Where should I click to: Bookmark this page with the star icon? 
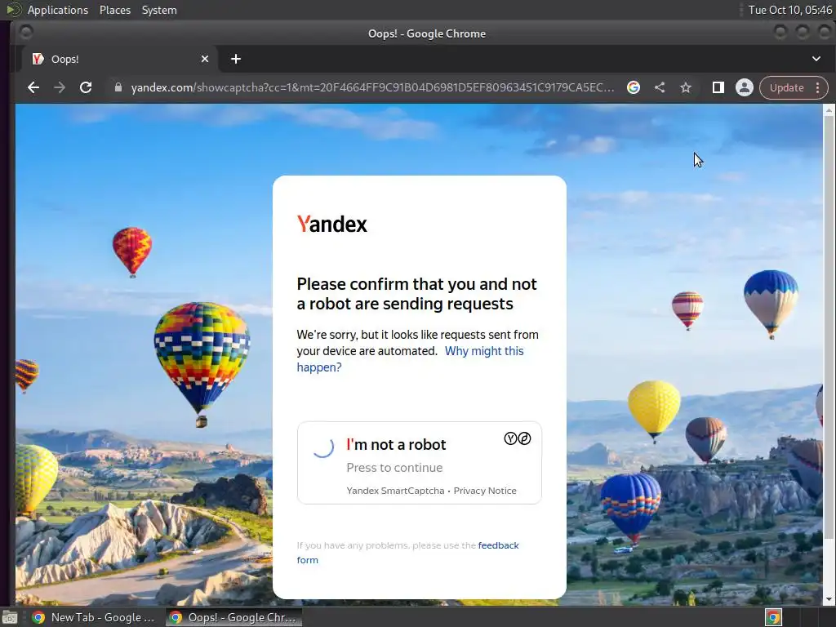click(686, 87)
